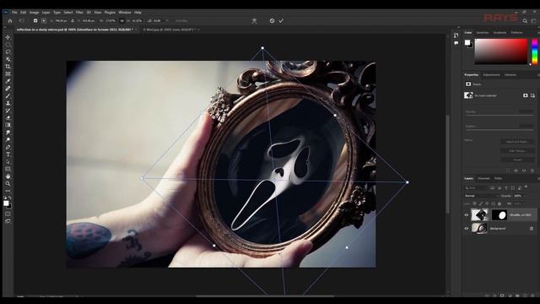
Task: Select the pixel mask icon in Properties
Action: (x=525, y=95)
